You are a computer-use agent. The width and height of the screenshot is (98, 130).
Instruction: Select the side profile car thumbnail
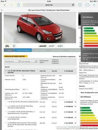43,46
